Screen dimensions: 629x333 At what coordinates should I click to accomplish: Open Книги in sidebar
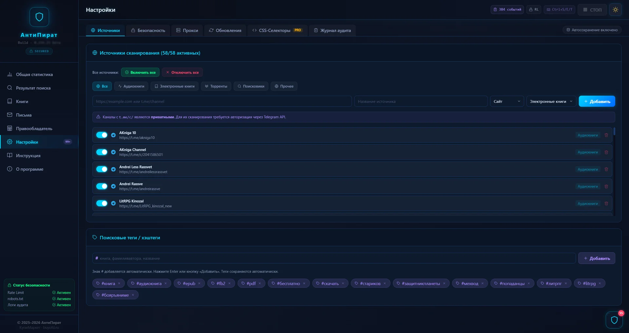(39, 101)
